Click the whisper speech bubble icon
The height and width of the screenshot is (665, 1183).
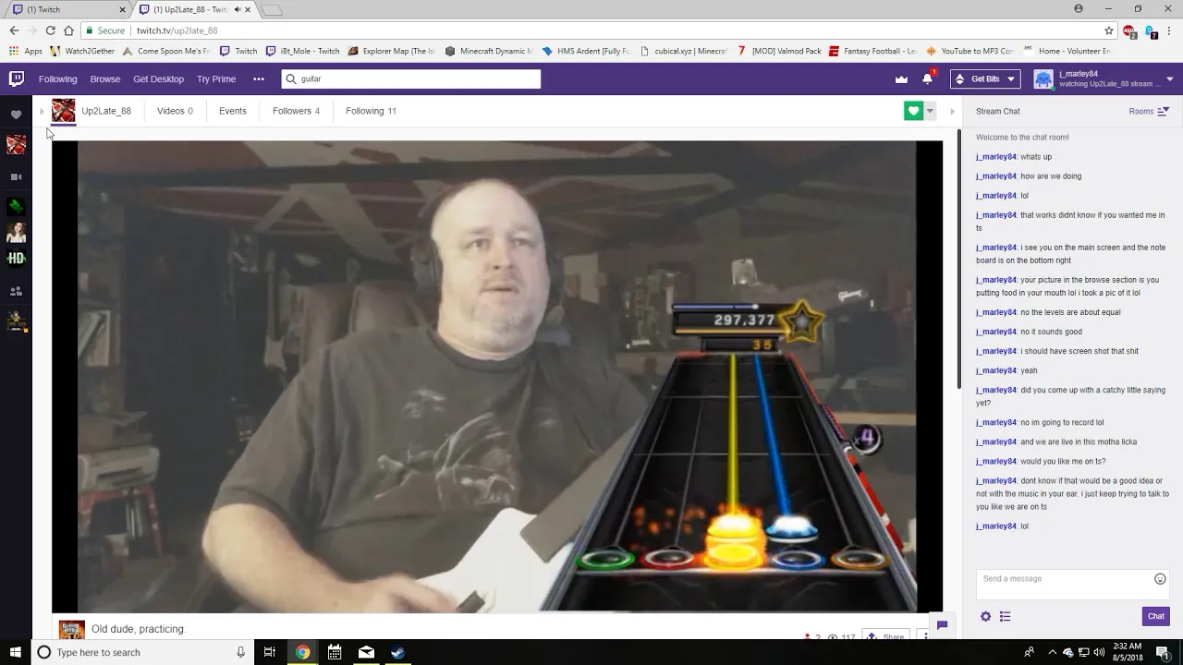(x=942, y=625)
